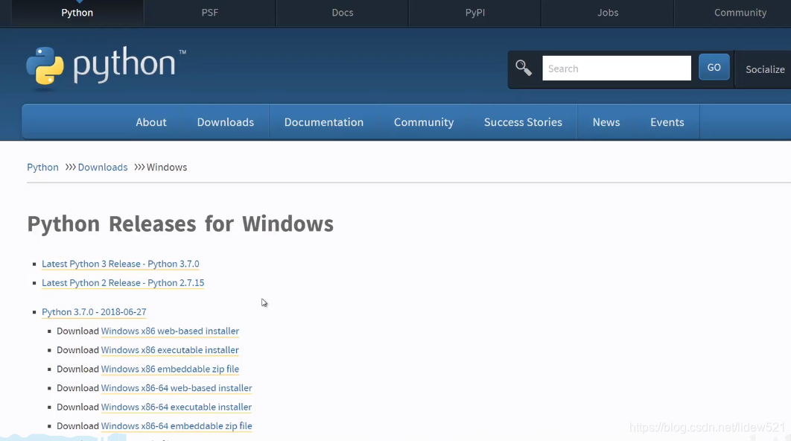Go to Downloads breadcrumb link
Screen dimensions: 791x441
(x=102, y=167)
